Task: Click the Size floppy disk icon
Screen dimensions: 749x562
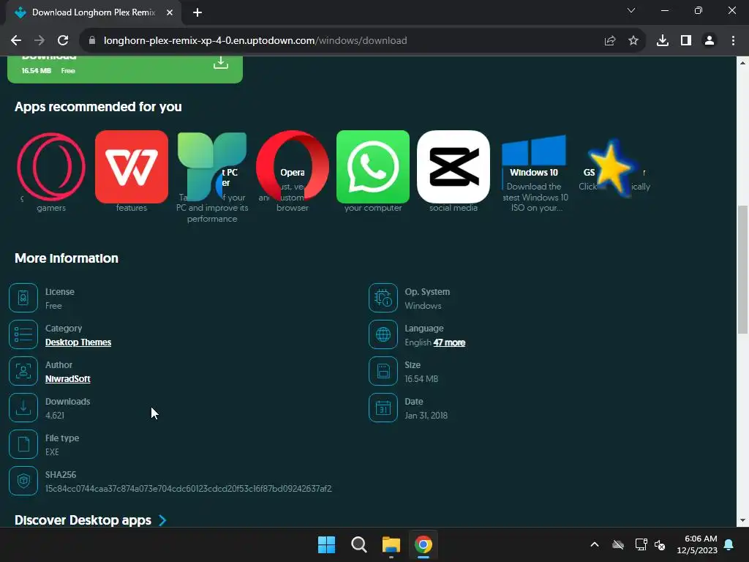Action: tap(383, 371)
